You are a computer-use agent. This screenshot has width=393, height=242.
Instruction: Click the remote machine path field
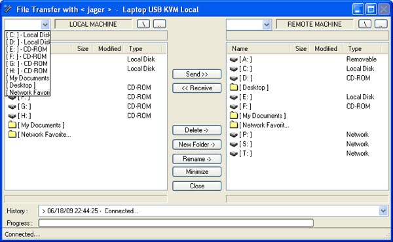(x=308, y=36)
